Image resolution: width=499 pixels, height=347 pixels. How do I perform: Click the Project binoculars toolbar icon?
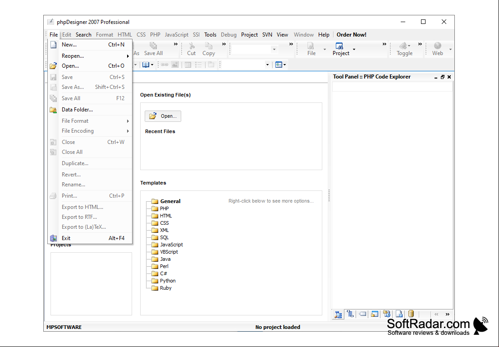coord(339,46)
